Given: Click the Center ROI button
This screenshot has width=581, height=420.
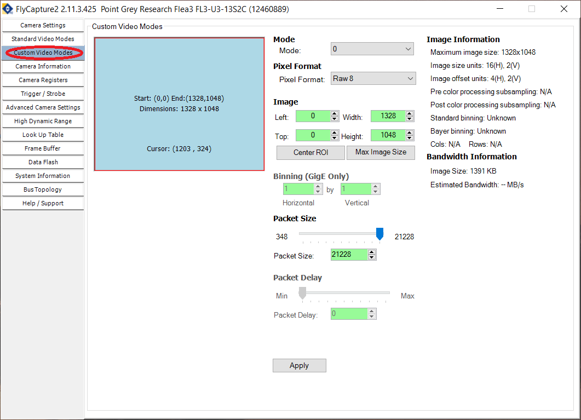Looking at the screenshot, I should [310, 152].
